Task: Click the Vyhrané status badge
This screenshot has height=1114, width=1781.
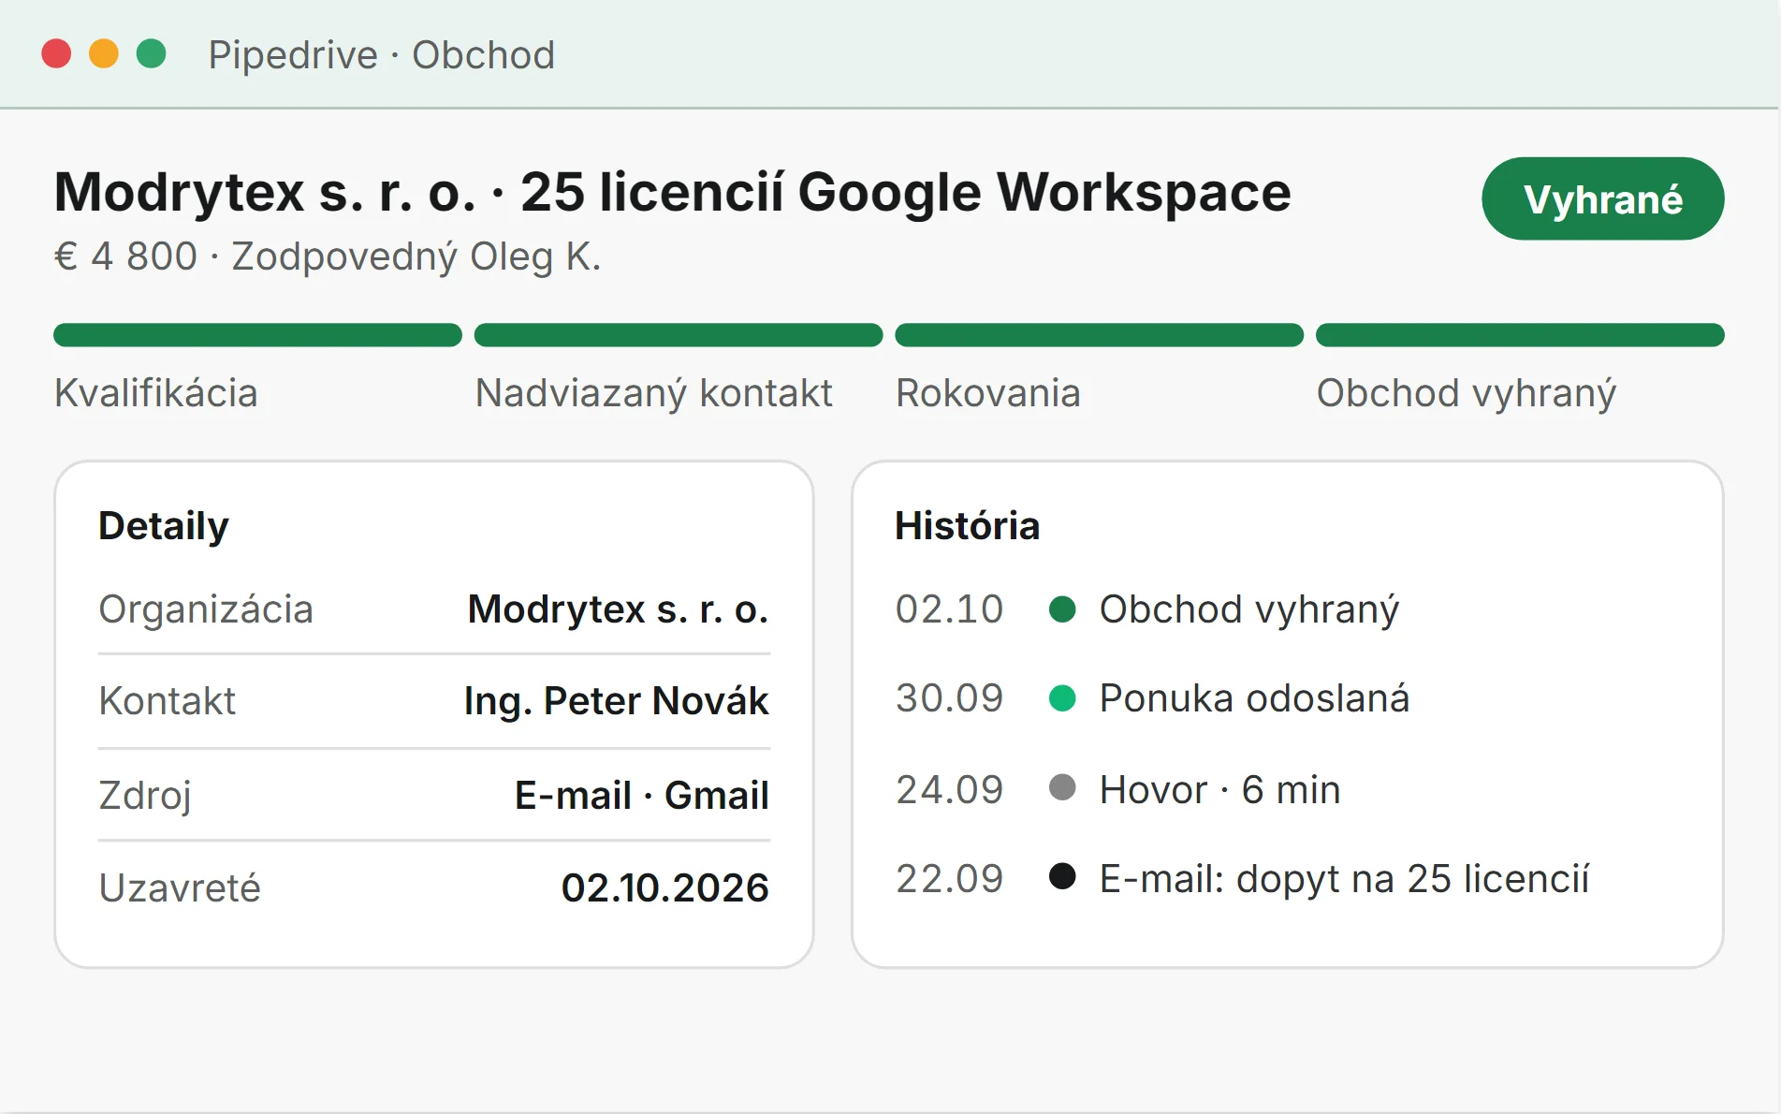Action: click(1602, 198)
